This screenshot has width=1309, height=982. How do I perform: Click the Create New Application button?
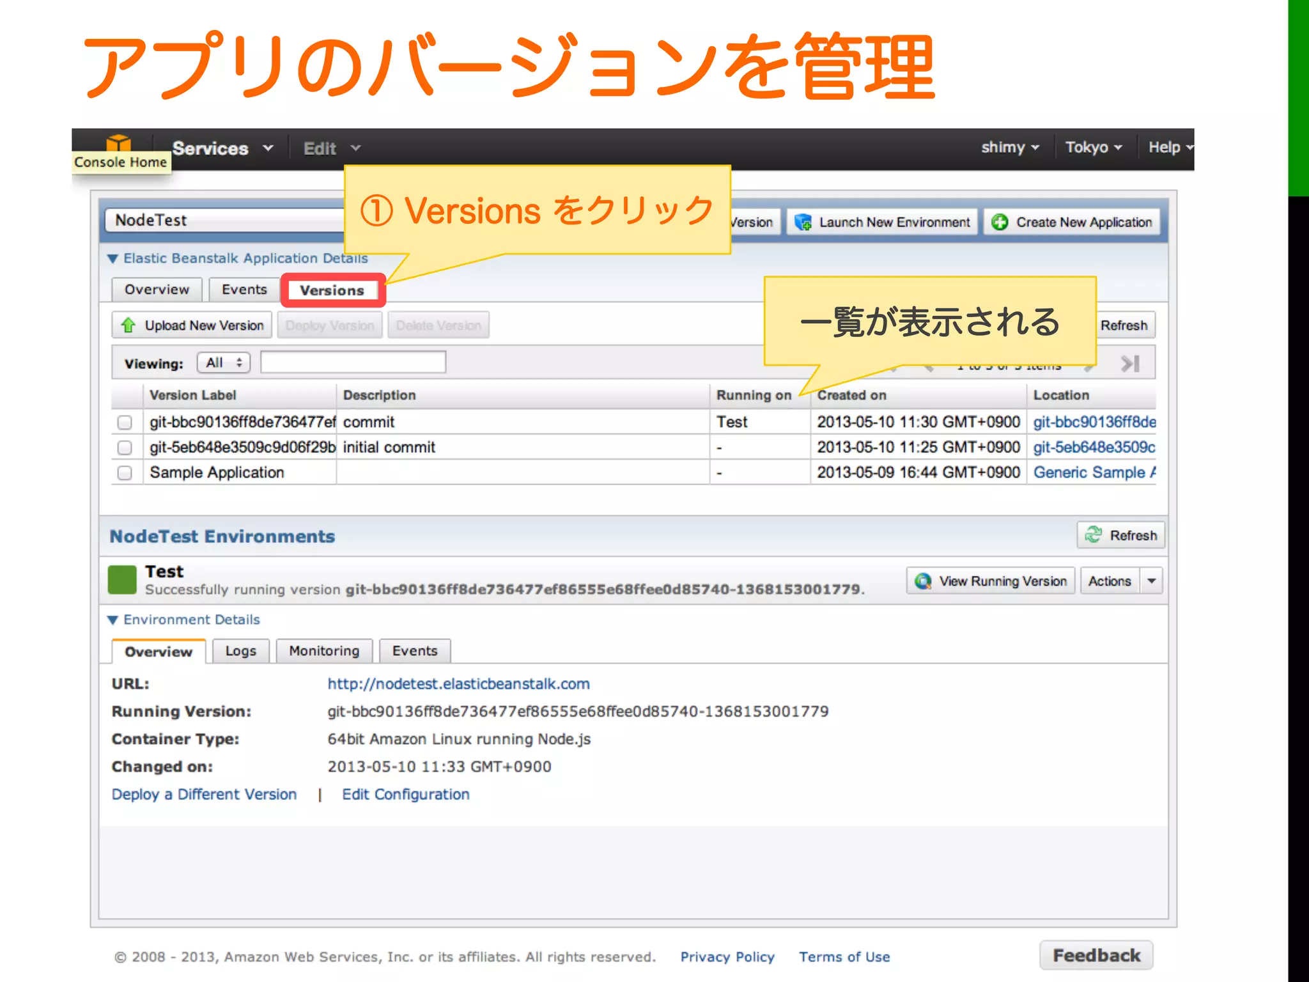[1072, 222]
